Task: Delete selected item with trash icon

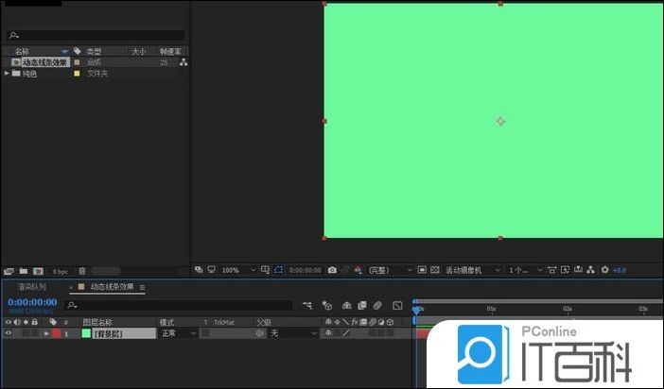Action: pos(82,271)
